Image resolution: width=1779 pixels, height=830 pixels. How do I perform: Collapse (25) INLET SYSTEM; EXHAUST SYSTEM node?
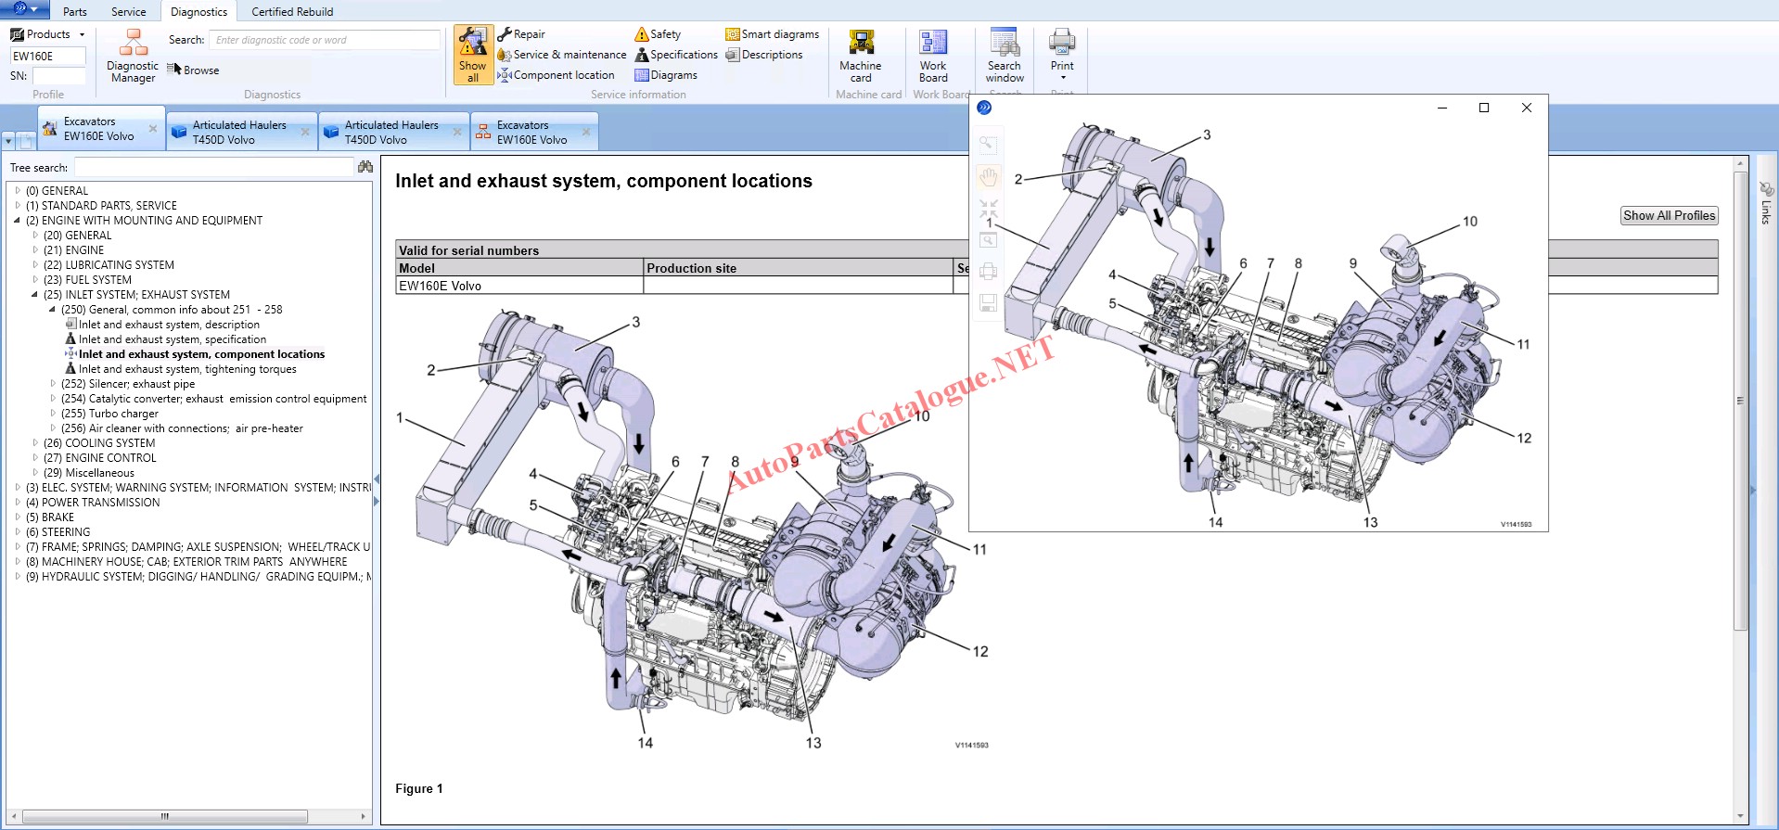(35, 295)
